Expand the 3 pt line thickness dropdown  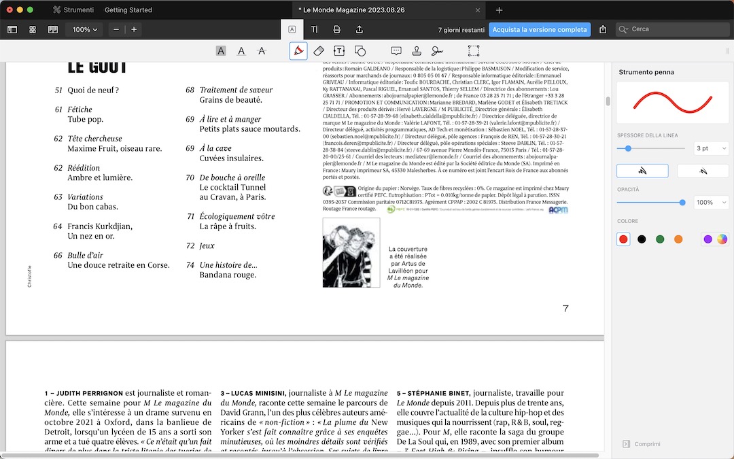pos(711,148)
